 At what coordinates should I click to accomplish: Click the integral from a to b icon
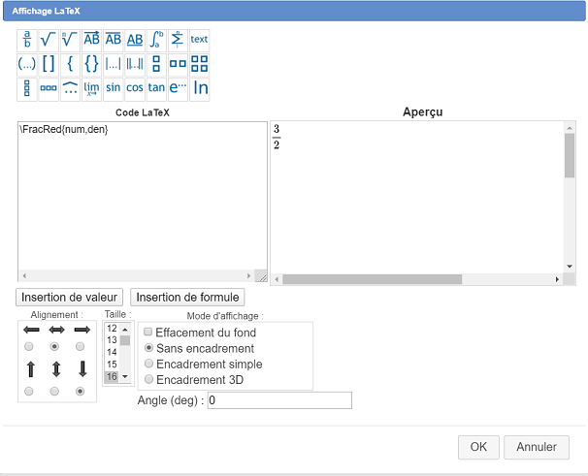click(156, 40)
